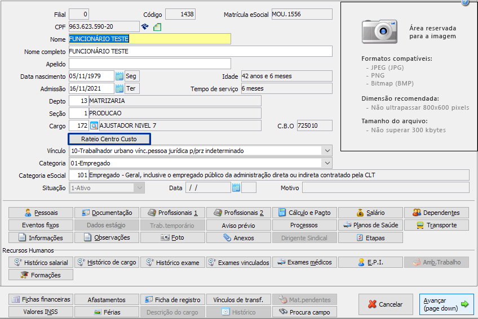The width and height of the screenshot is (478, 319).
Task: Click the Categoria eSocial code field
Action: [x=79, y=176]
